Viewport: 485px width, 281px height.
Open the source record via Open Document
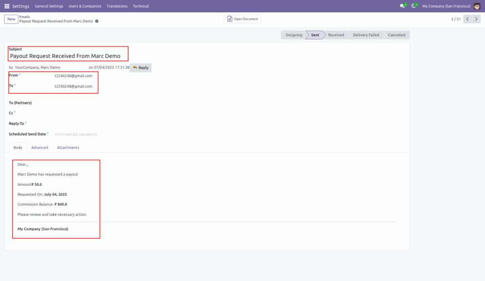pyautogui.click(x=243, y=18)
